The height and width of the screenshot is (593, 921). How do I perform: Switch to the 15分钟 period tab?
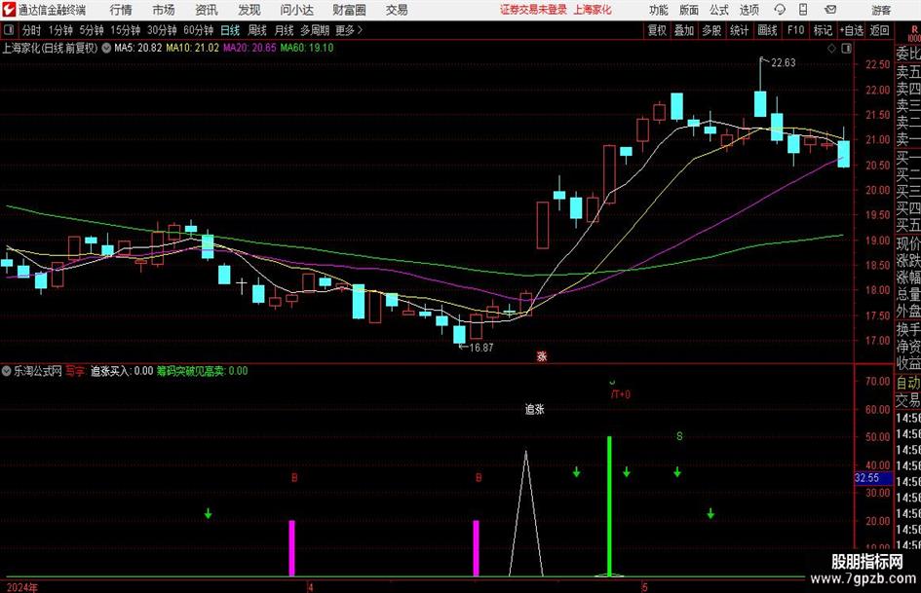[x=125, y=30]
